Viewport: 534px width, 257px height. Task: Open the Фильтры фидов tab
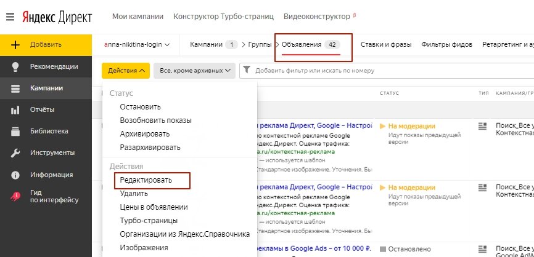[446, 44]
